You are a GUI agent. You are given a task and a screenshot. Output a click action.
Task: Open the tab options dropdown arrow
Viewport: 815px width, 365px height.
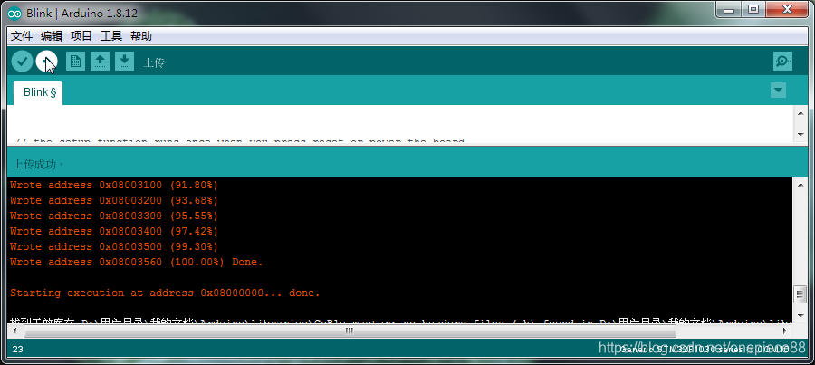[778, 90]
